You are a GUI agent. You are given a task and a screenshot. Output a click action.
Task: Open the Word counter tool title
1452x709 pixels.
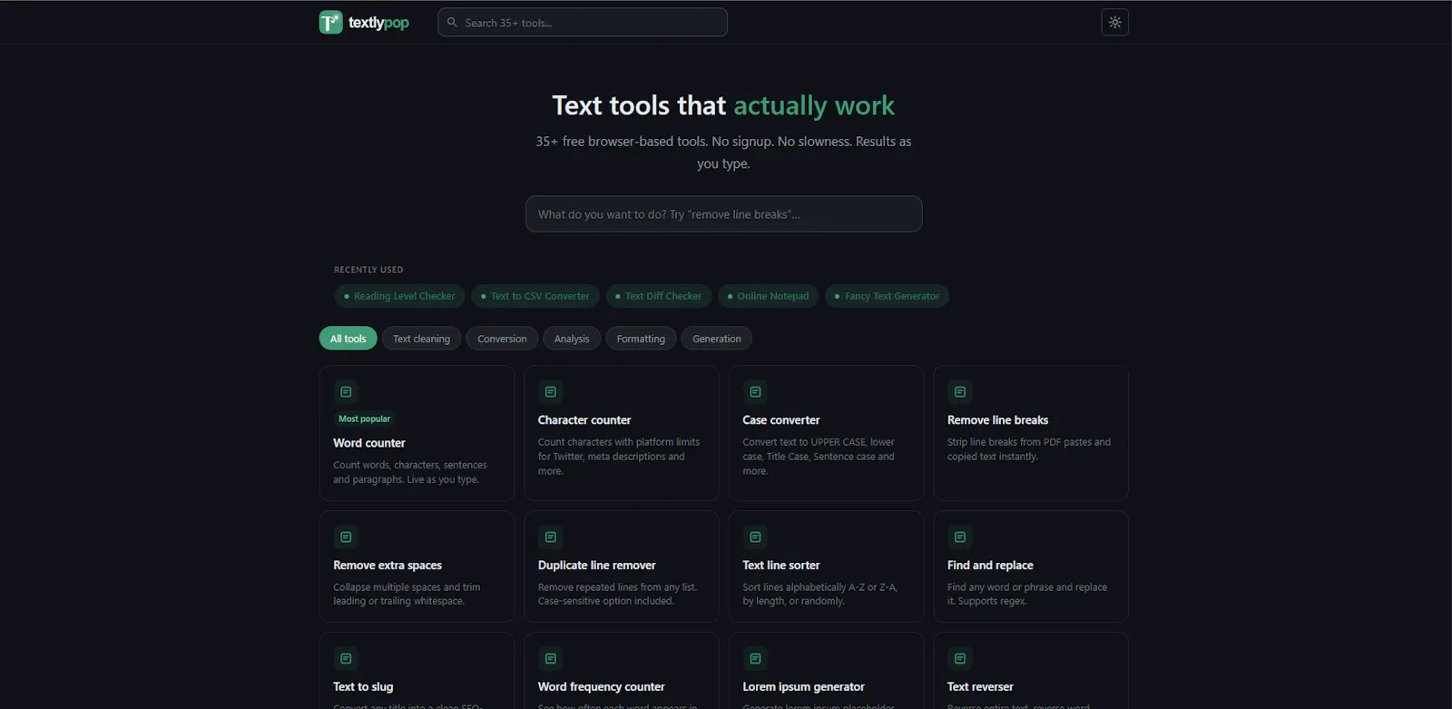(x=369, y=443)
